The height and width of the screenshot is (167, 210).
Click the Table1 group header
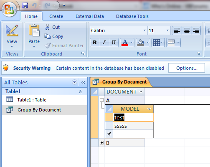tap(45, 91)
